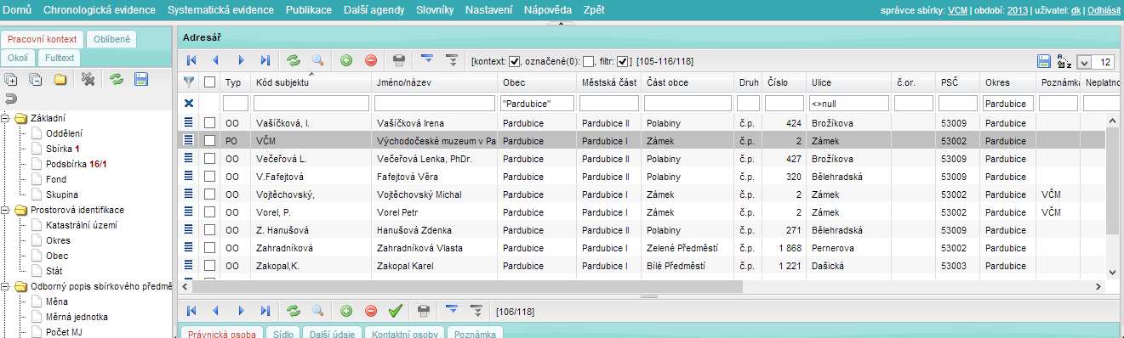The height and width of the screenshot is (338, 1124).
Task: Expand all tree nodes in left panel
Action: (11, 79)
